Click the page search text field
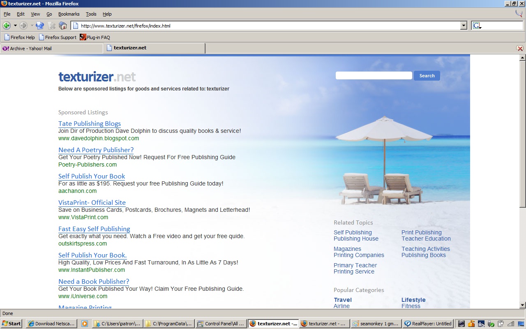Image resolution: width=526 pixels, height=329 pixels. (x=374, y=76)
